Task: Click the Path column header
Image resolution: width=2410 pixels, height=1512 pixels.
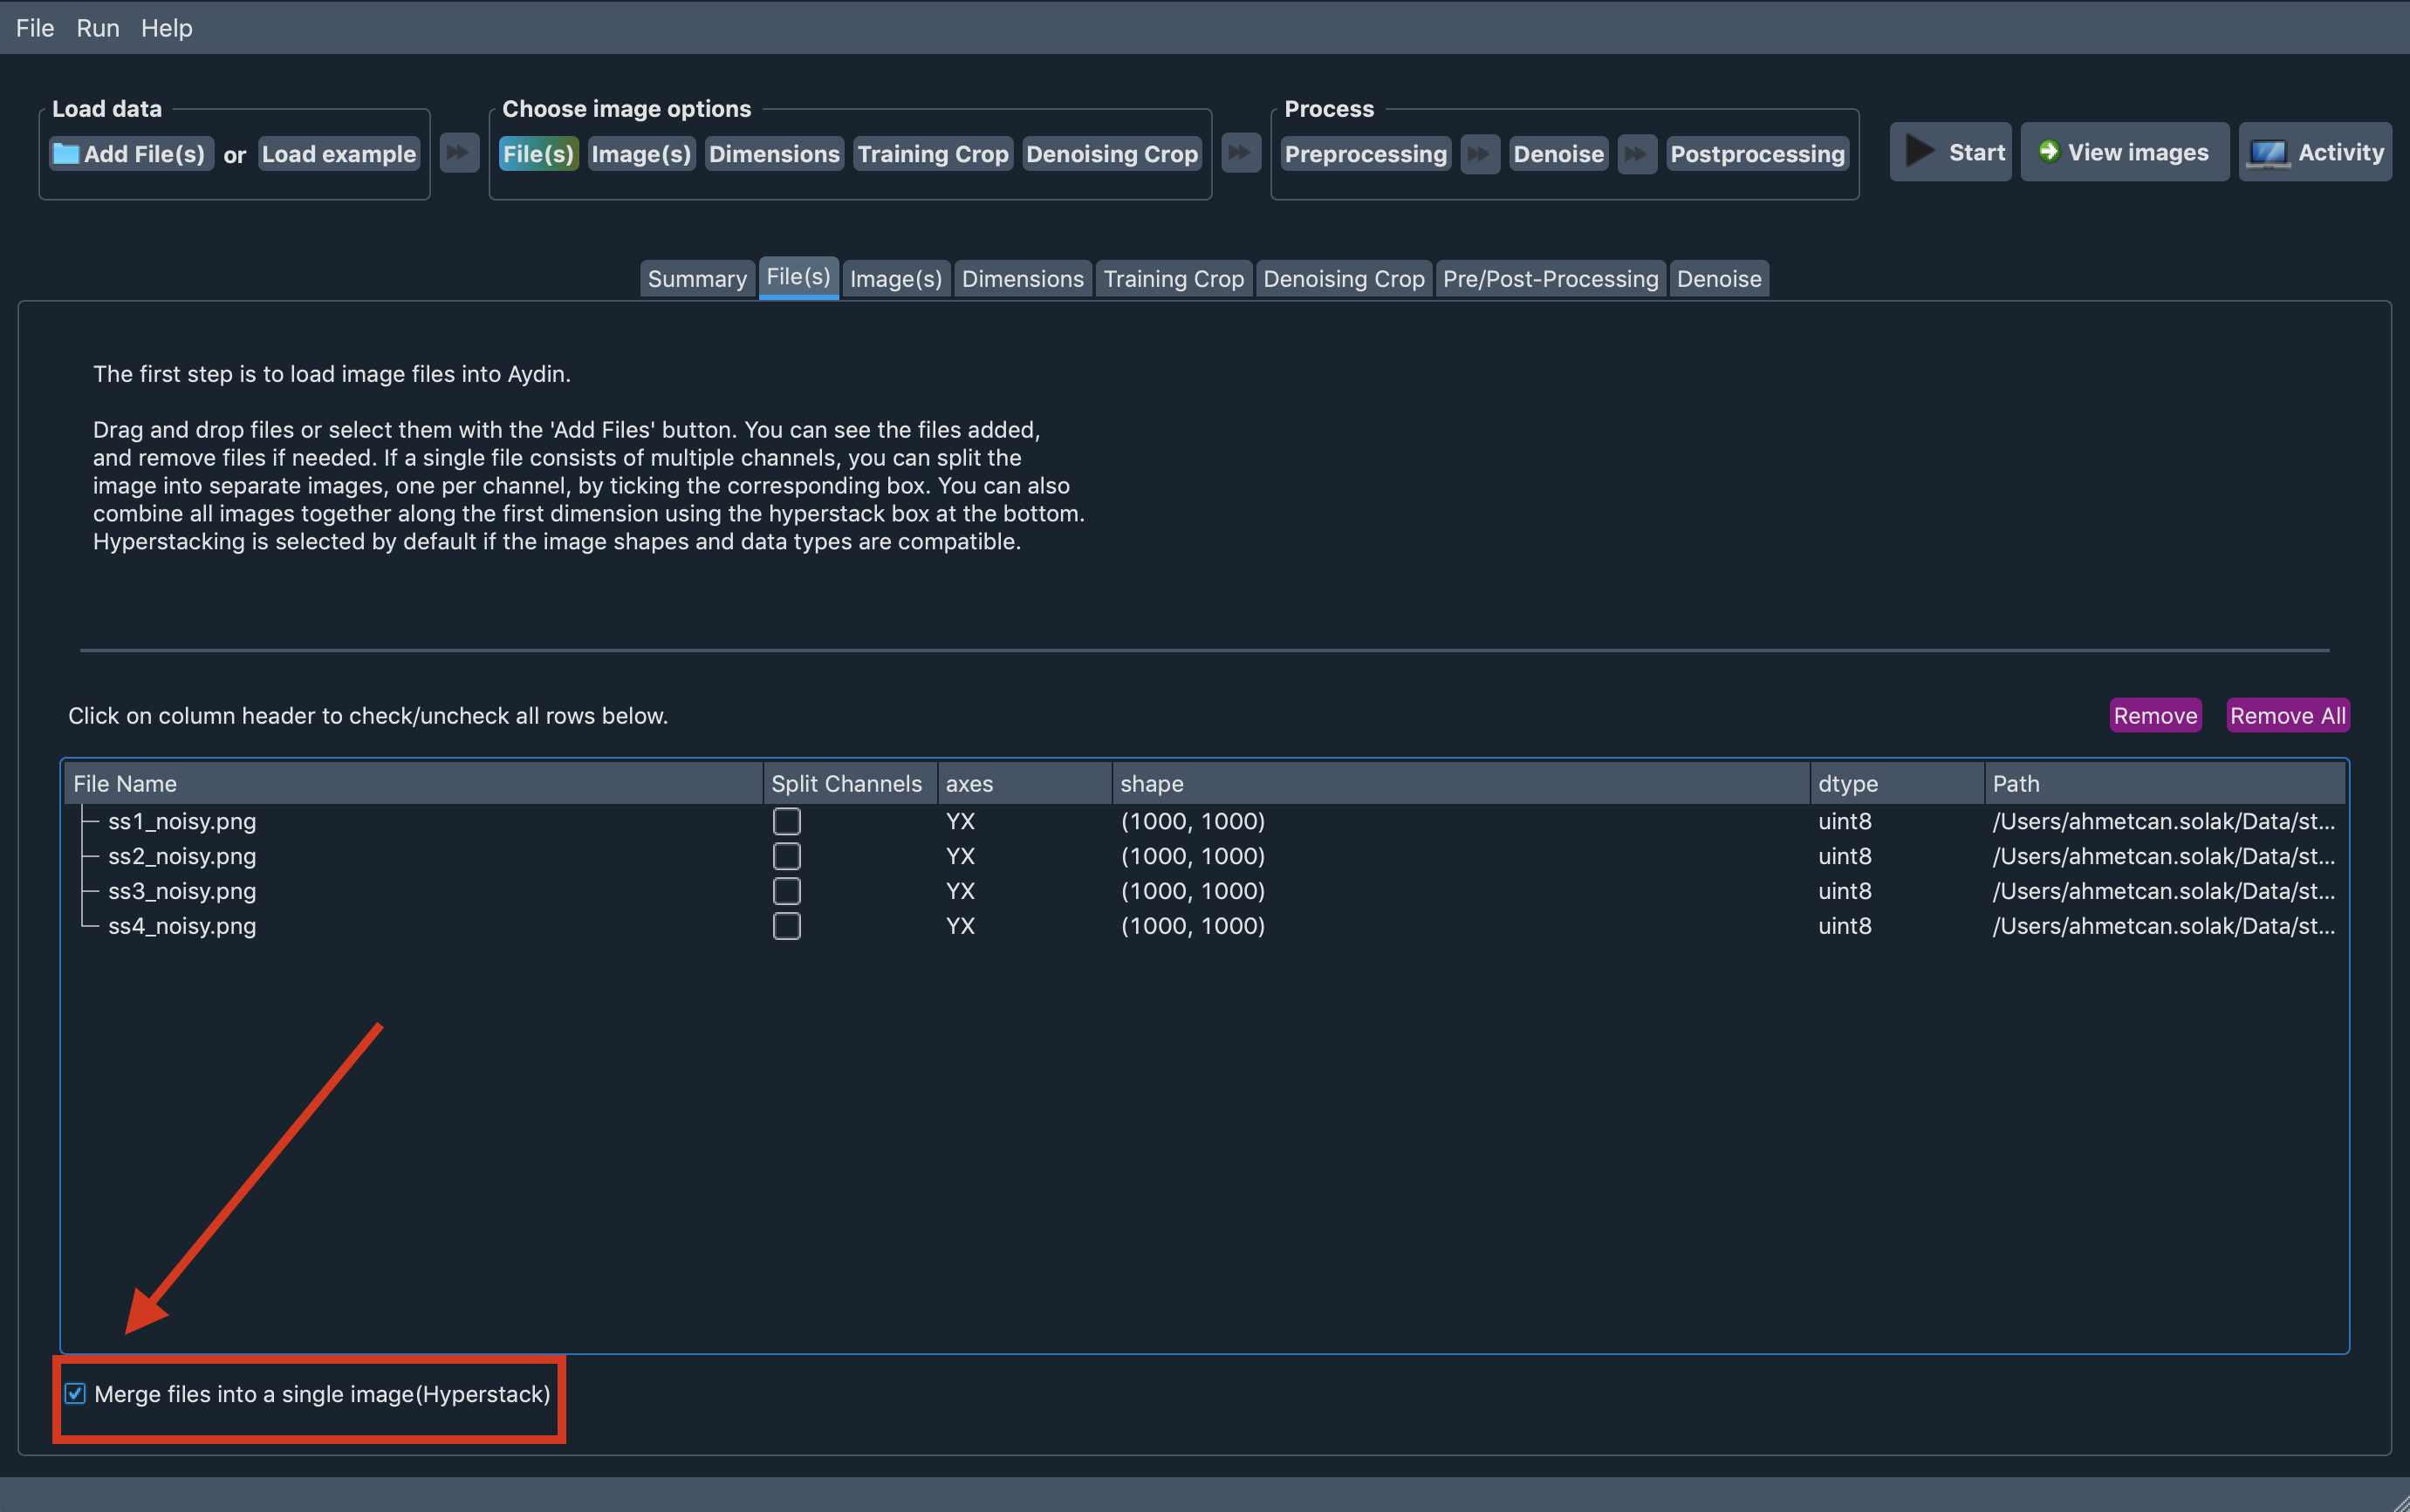Action: click(2165, 784)
